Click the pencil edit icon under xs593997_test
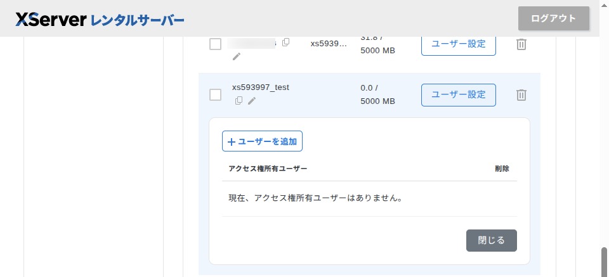 tap(252, 101)
